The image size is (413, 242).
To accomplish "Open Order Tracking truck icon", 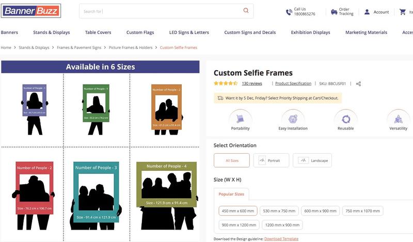I will pyautogui.click(x=334, y=11).
